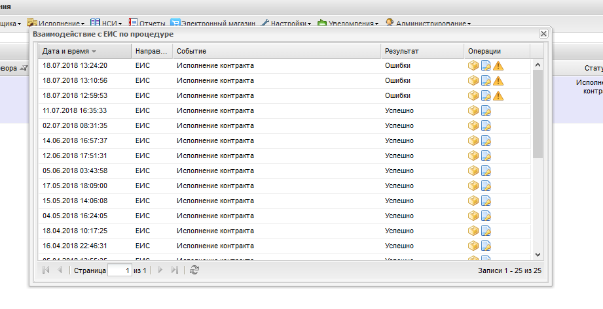The width and height of the screenshot is (603, 309).
Task: Select the date cell 16.04.2018 22:46:31
Action: click(75, 246)
